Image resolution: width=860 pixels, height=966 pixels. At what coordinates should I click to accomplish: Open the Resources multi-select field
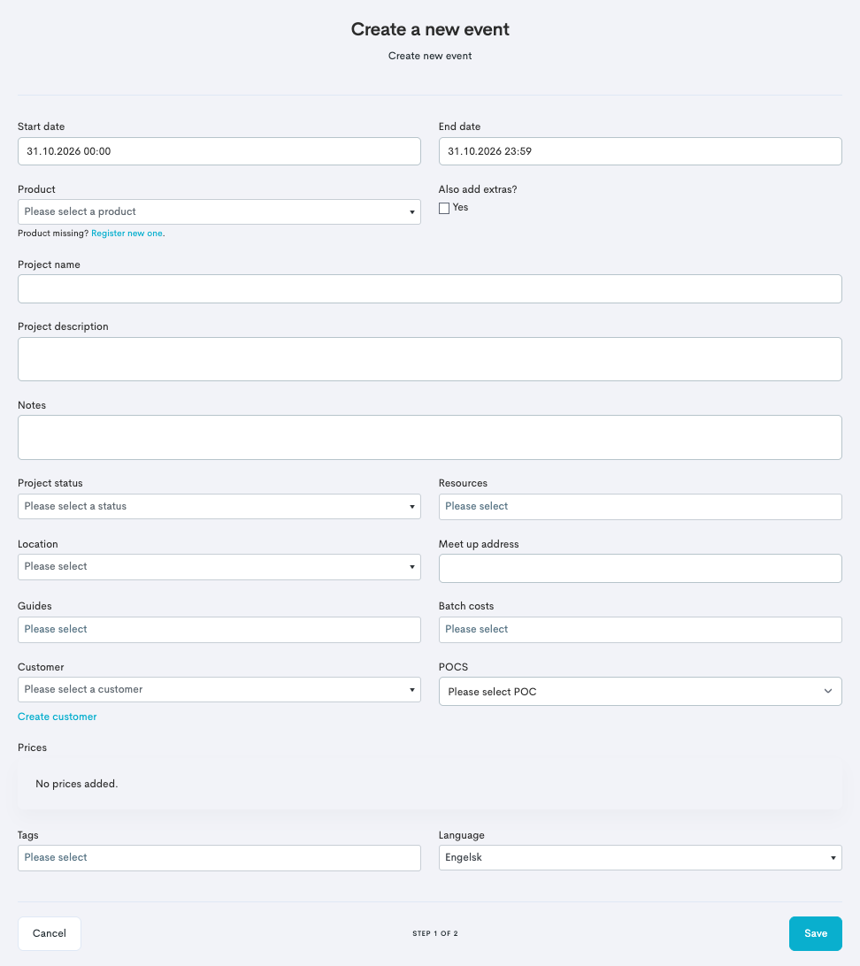point(640,506)
